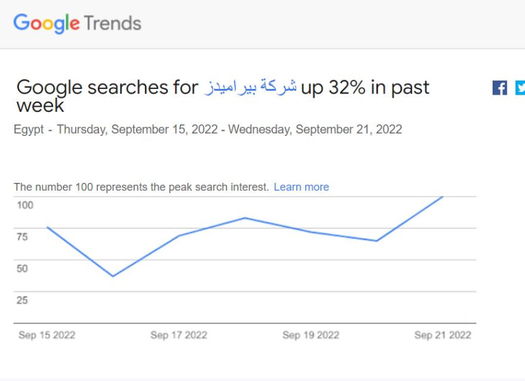Click the Sep 17 2022 axis label
The width and height of the screenshot is (525, 381).
(179, 335)
